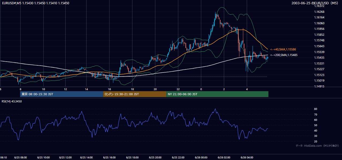
Task: Click the 6/26 00:00 bottom axis label
Action: click(x=201, y=157)
